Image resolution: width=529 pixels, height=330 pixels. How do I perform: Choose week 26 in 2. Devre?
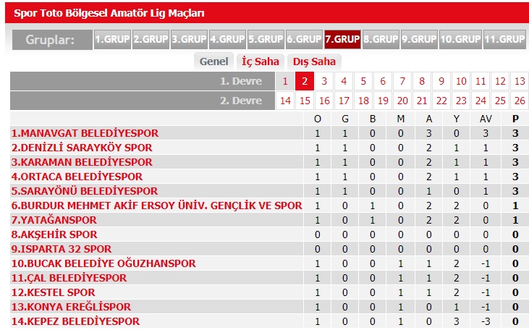click(519, 101)
